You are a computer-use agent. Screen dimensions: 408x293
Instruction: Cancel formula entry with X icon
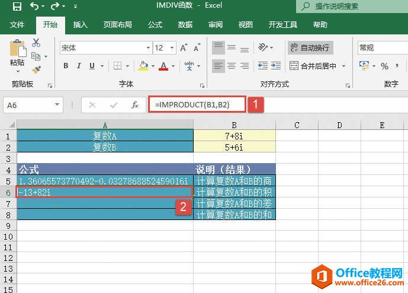click(92, 105)
